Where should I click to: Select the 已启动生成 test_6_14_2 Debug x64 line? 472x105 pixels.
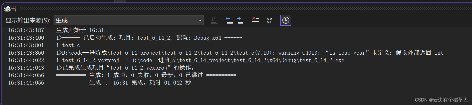pyautogui.click(x=149, y=38)
